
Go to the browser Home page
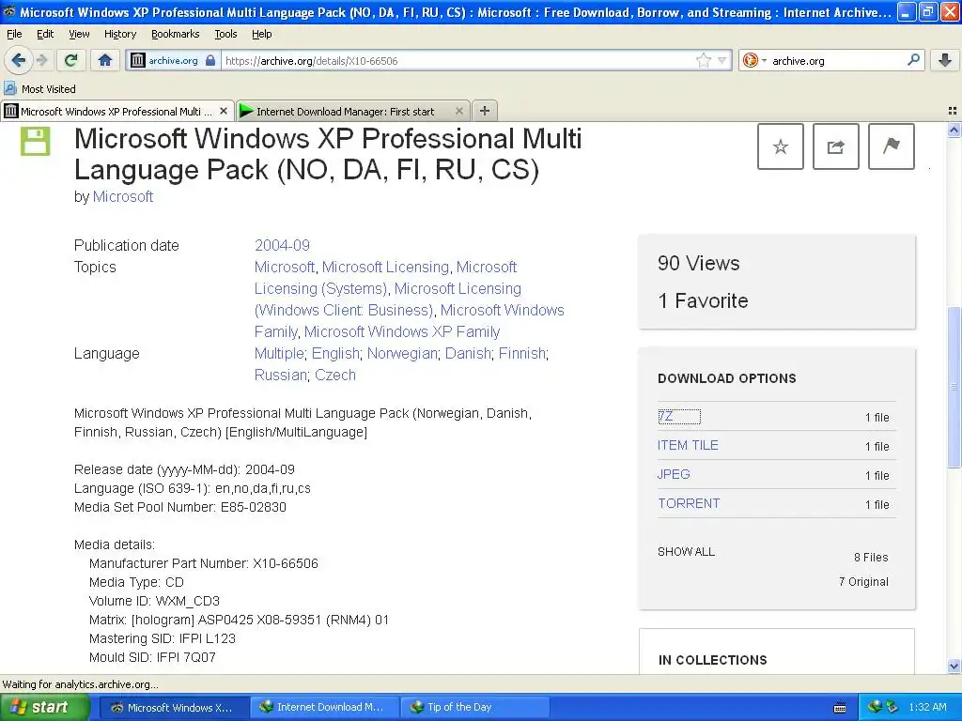(x=105, y=60)
